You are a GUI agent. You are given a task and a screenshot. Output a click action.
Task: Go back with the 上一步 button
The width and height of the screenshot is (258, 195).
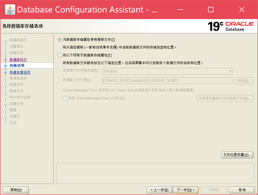[x=159, y=190]
